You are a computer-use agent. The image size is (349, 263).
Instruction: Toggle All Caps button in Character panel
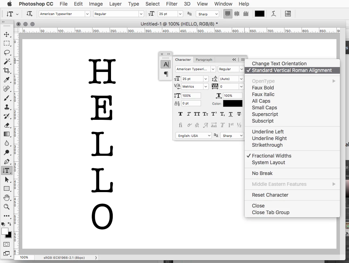click(197, 114)
